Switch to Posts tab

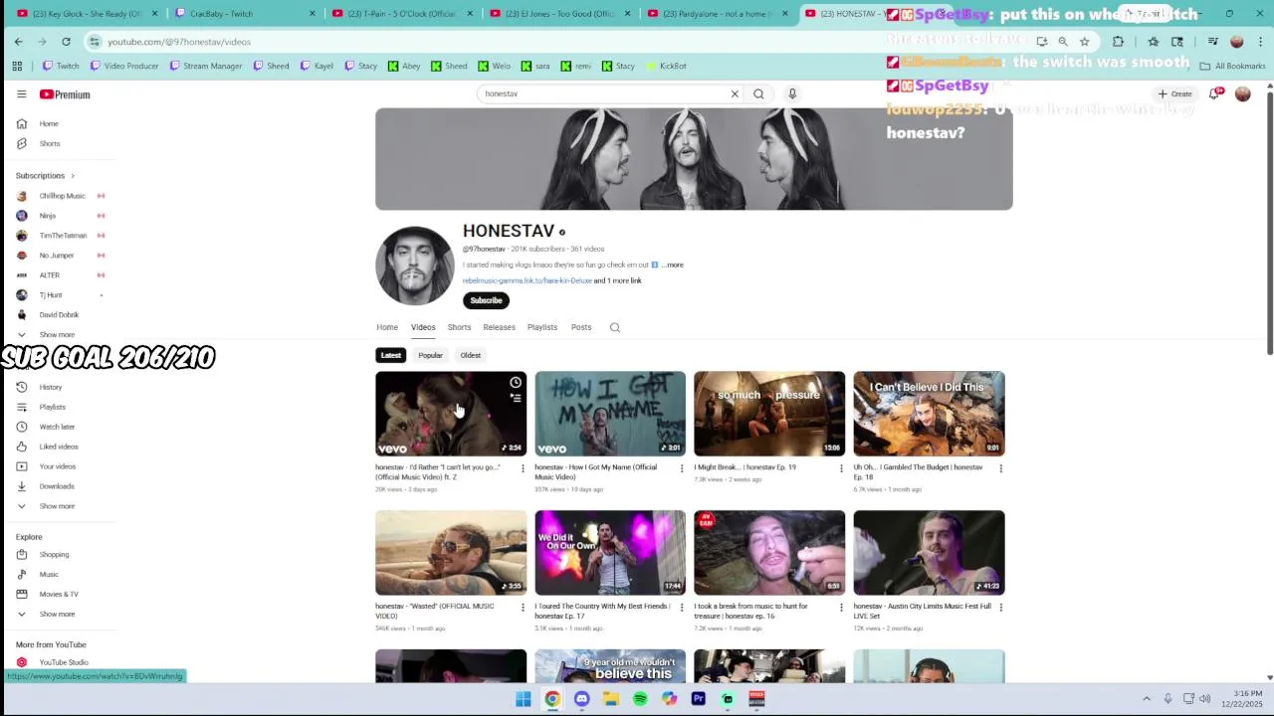pos(581,327)
